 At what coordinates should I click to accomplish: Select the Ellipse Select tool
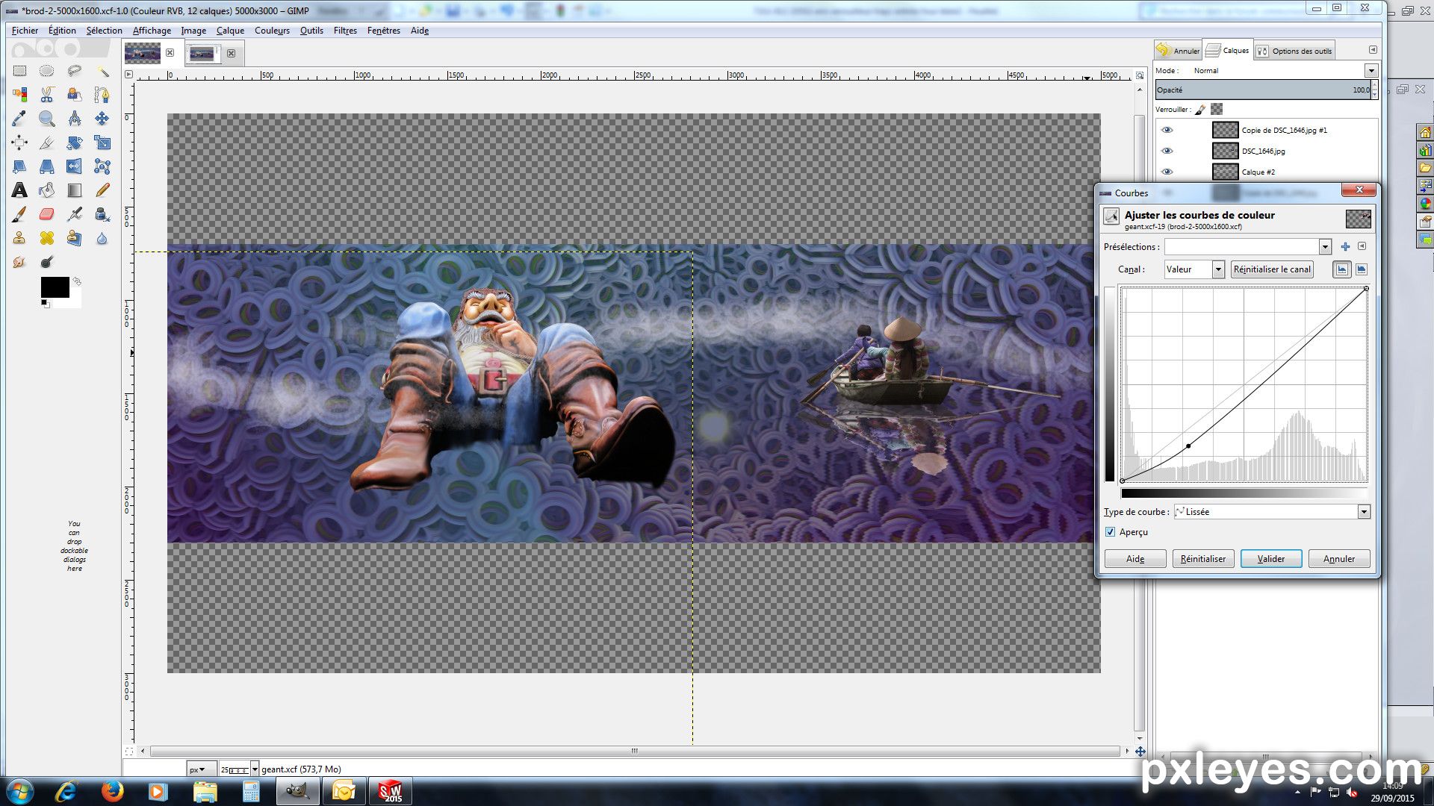(46, 71)
